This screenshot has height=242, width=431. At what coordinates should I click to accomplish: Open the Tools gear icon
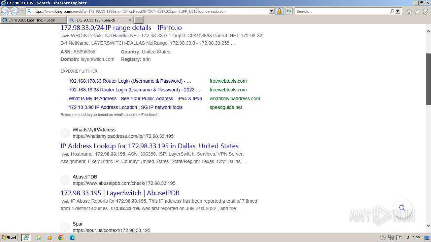[426, 12]
